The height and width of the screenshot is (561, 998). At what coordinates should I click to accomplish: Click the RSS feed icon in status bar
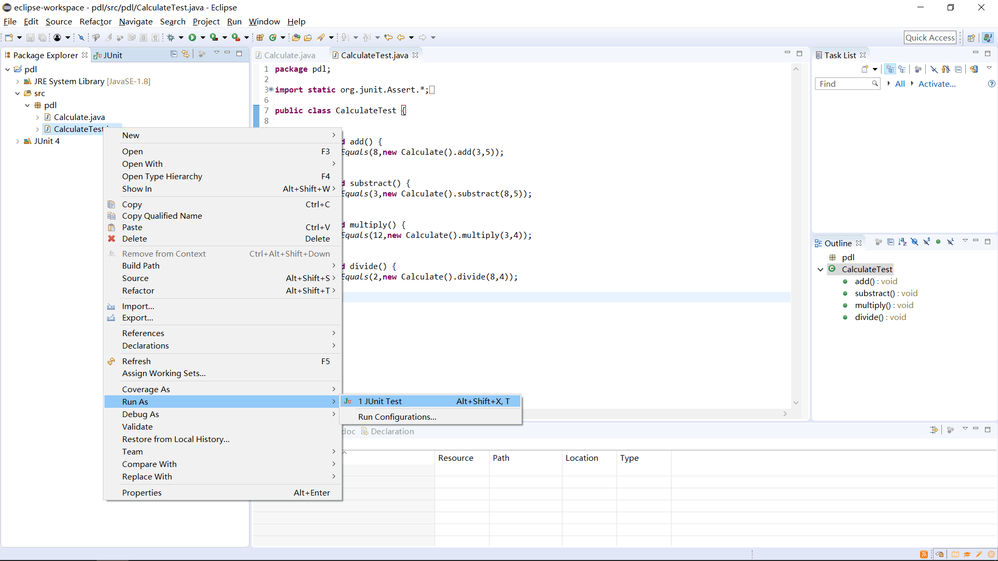(924, 554)
